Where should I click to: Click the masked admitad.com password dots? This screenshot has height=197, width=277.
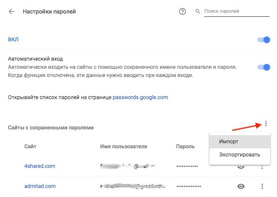click(189, 186)
